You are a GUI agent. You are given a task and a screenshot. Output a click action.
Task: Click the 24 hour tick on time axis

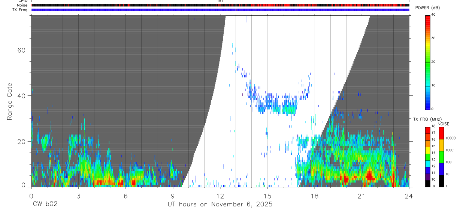click(x=409, y=196)
